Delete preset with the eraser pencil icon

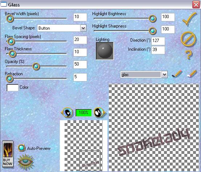point(192,74)
